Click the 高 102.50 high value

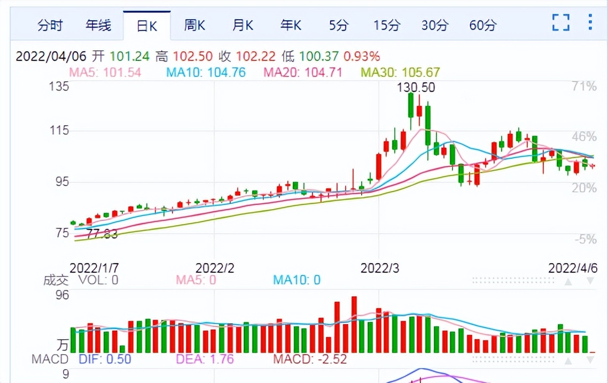coord(184,57)
